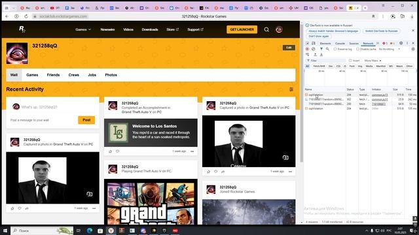
Task: Select the JS request type filter
Action: pos(345,66)
